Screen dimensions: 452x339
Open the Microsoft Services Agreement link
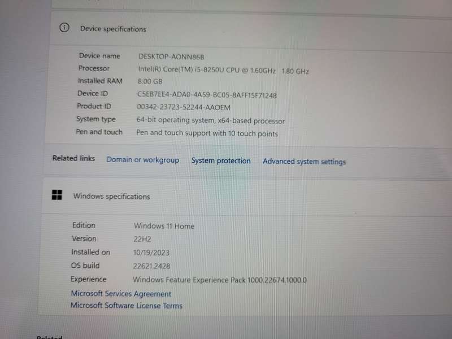(121, 294)
